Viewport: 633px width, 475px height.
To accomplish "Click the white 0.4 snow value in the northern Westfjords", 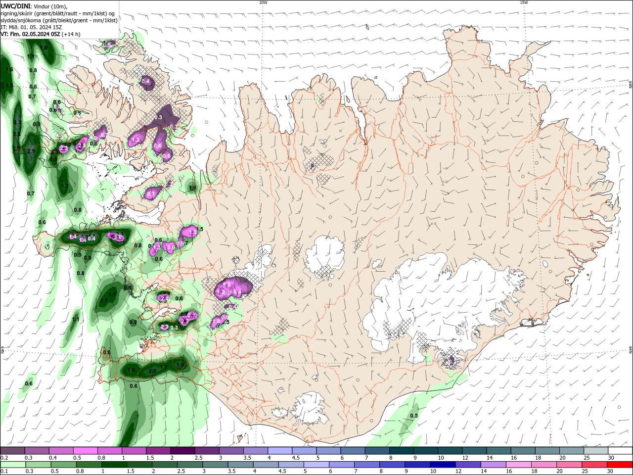I will coord(145,81).
